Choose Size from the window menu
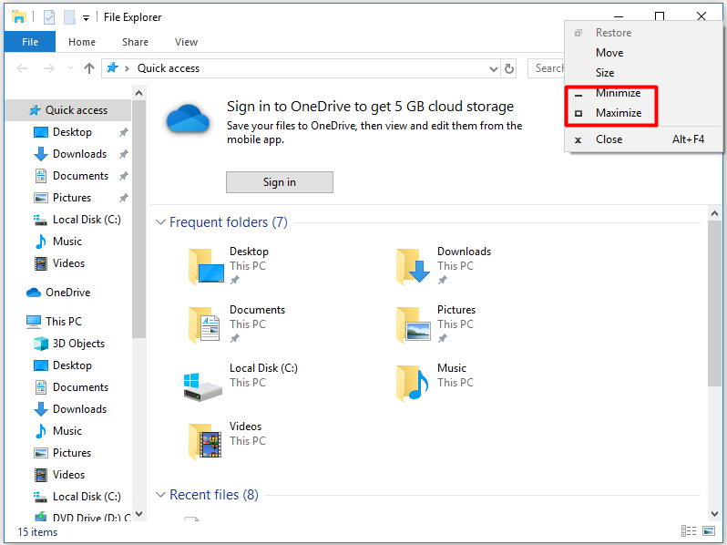This screenshot has width=727, height=545. pos(643,73)
